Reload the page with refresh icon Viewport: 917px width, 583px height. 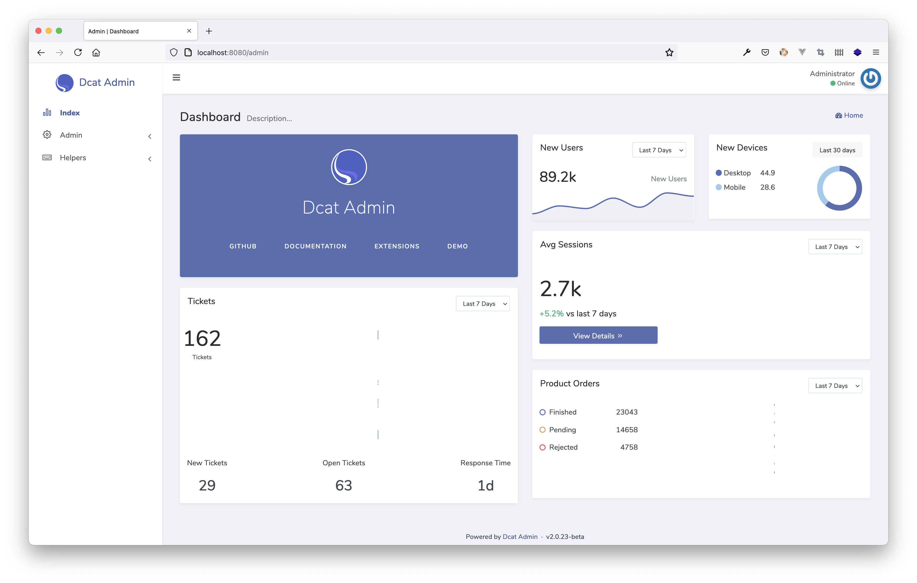coord(78,53)
